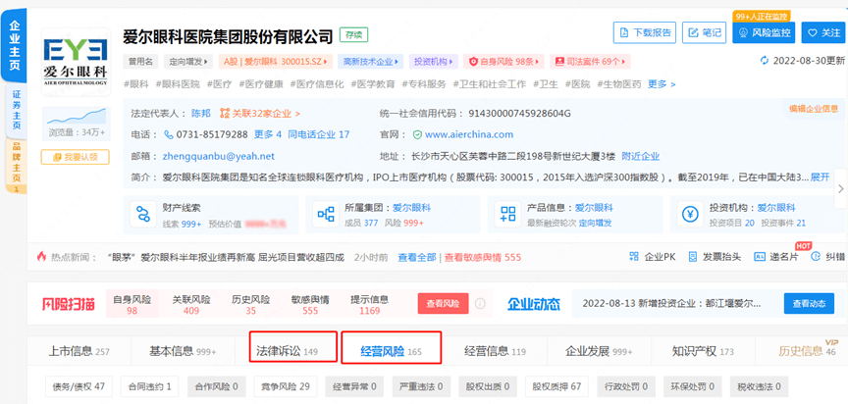Open 基本信息 999+ tab

pos(183,351)
